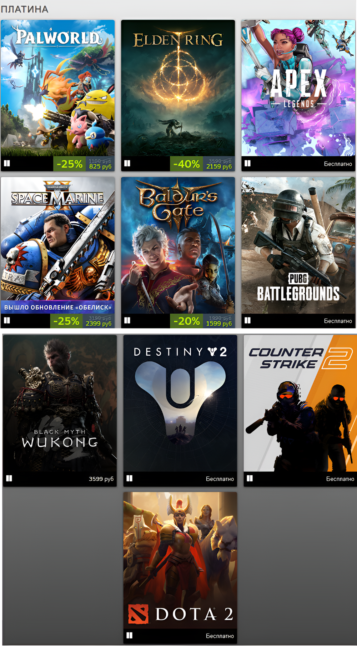Open Destiny 2 game cover

[180, 403]
